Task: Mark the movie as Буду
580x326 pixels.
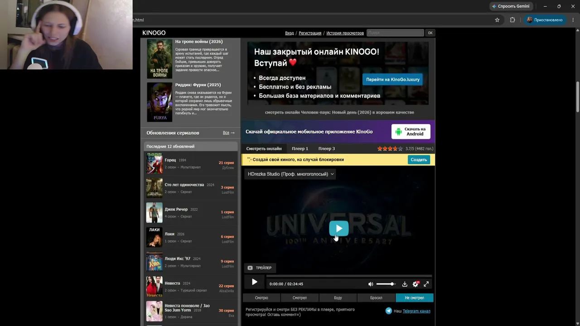Action: pyautogui.click(x=338, y=297)
